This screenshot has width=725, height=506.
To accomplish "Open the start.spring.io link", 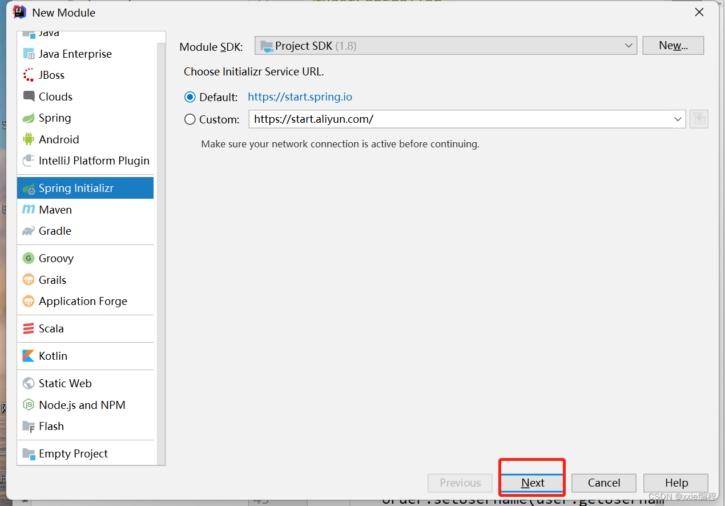I will (300, 97).
